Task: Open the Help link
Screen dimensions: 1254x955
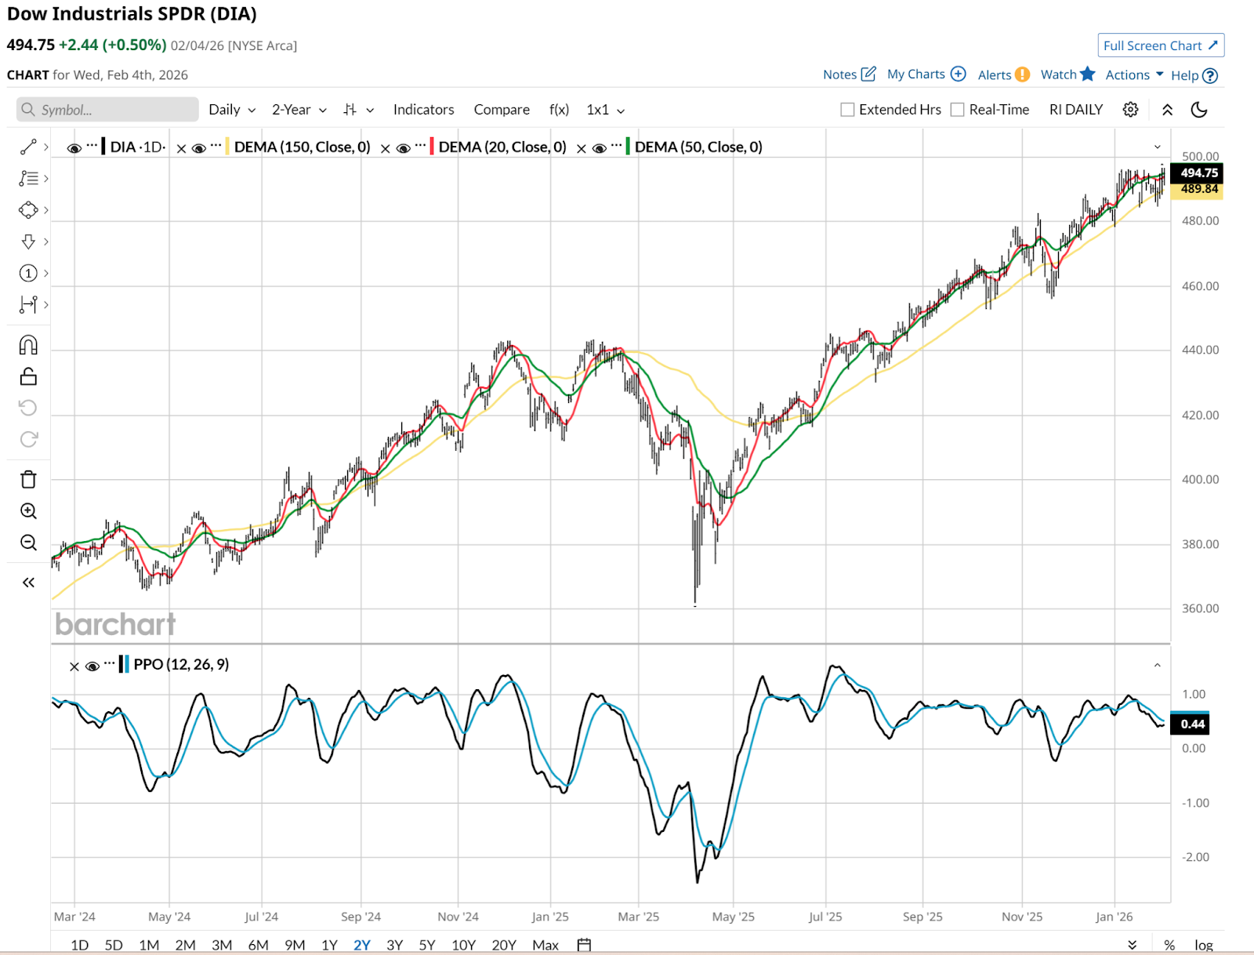Action: pyautogui.click(x=1194, y=75)
